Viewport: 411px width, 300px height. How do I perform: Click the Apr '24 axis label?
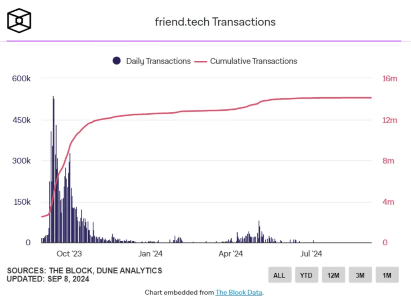click(x=231, y=253)
